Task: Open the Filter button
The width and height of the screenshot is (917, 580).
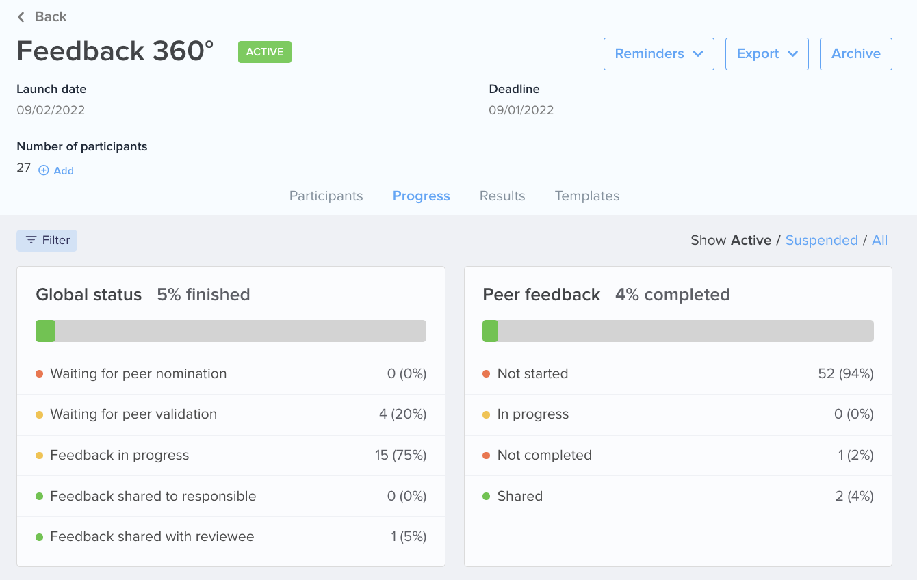Action: (47, 240)
